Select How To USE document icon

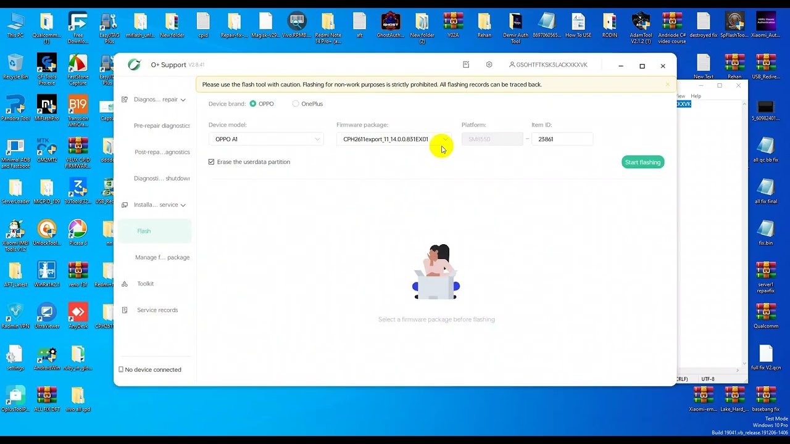click(x=578, y=25)
